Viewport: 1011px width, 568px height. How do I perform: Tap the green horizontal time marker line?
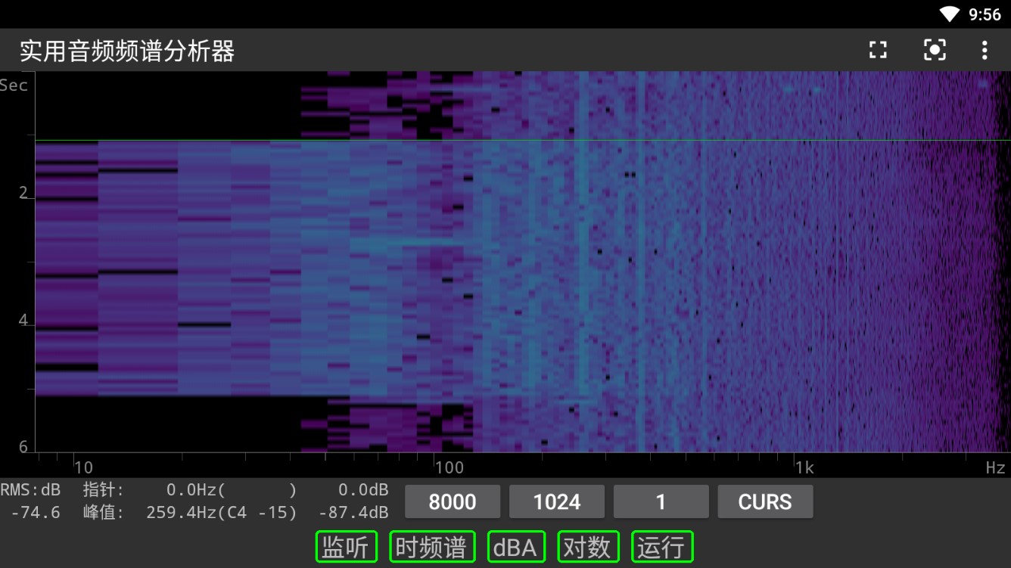click(523, 140)
